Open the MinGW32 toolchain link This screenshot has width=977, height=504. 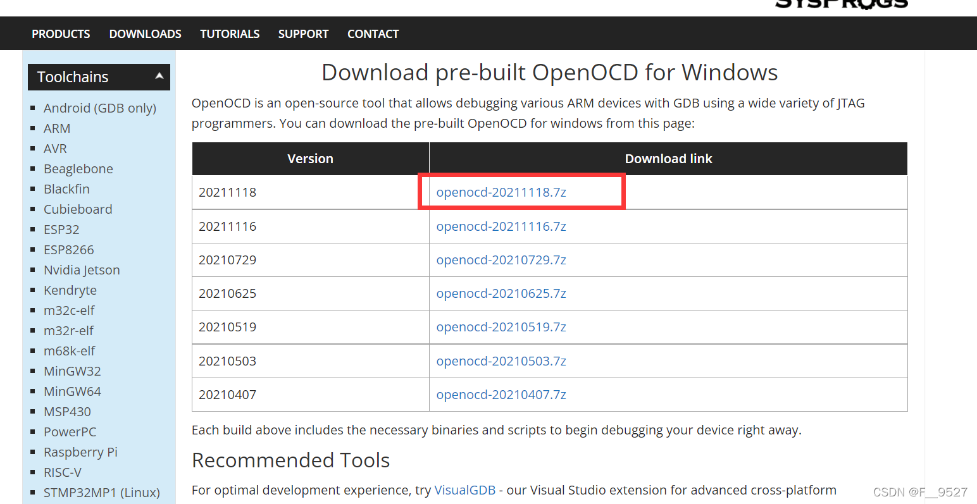tap(72, 371)
